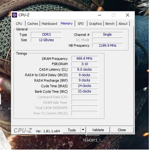The height and width of the screenshot is (164, 167).
Task: Click the Ver. 1.81.1.x64 version text
Action: [x=48, y=131]
